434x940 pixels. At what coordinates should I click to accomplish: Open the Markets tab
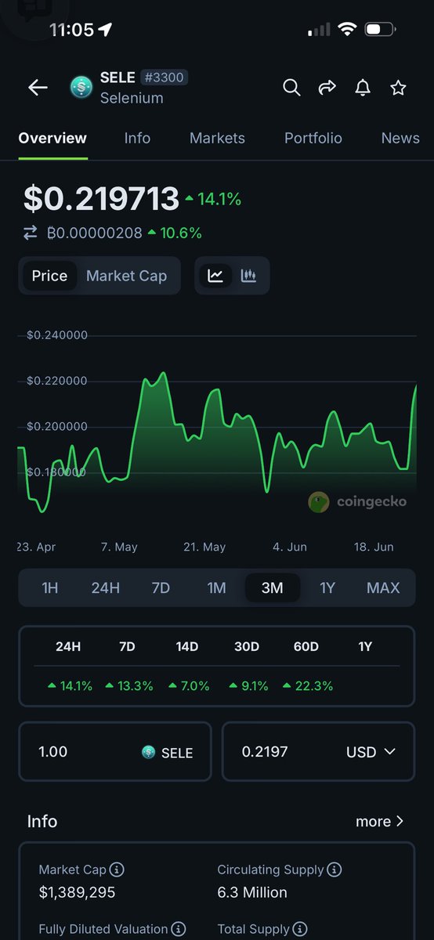point(217,138)
